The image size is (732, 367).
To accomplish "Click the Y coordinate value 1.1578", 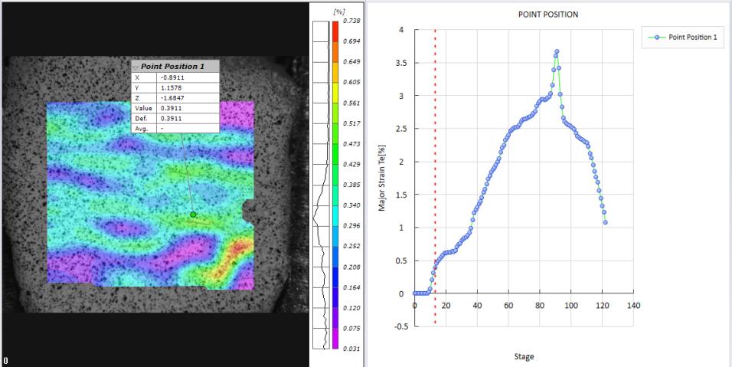I will [187, 87].
